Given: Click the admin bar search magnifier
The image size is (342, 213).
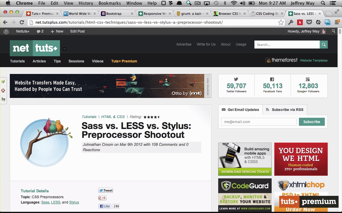Looking at the screenshot, I should [x=333, y=31].
